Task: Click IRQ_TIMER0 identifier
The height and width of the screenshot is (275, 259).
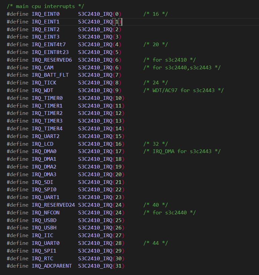Action: click(x=47, y=98)
